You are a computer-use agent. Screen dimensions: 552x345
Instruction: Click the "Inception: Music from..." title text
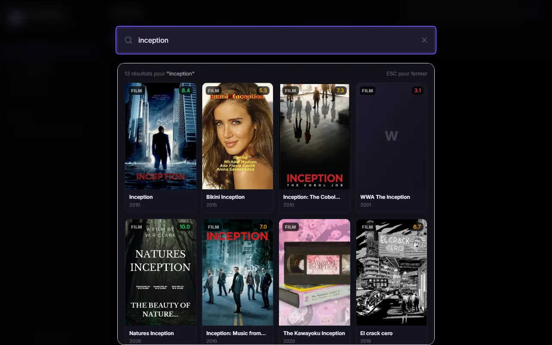[x=236, y=333]
